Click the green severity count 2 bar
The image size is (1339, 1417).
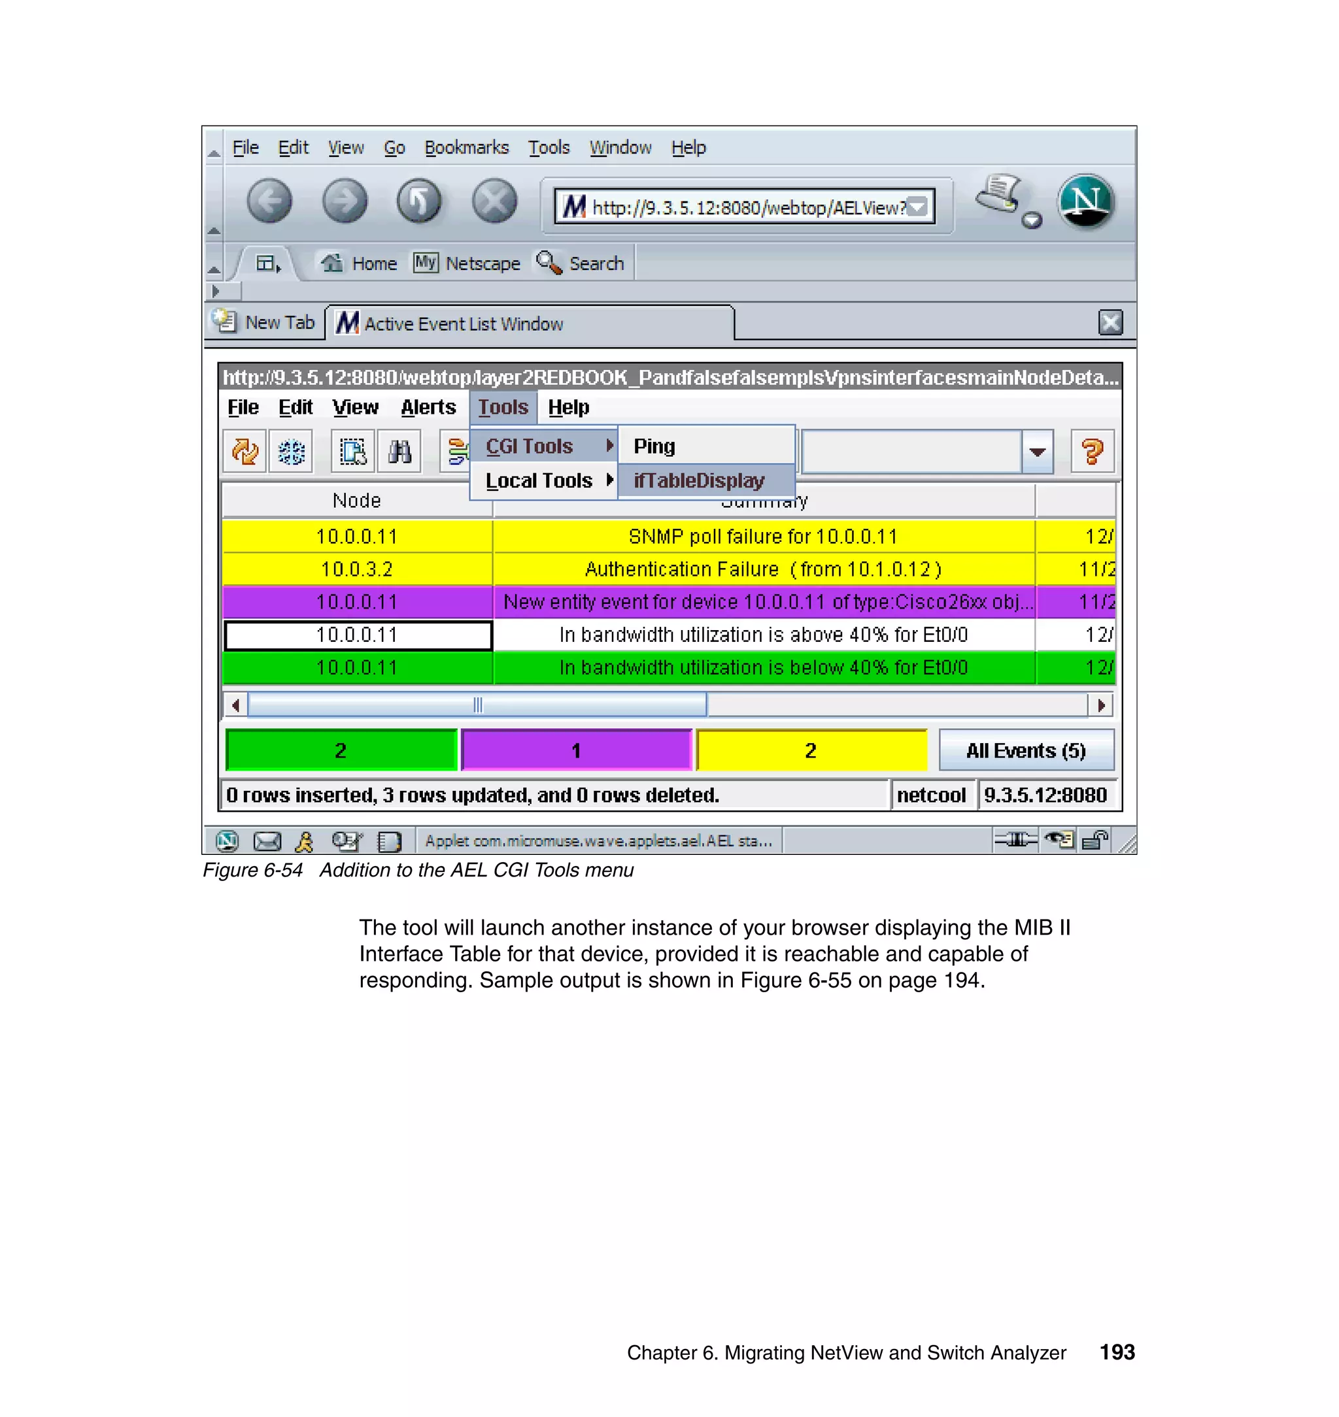[x=341, y=750]
